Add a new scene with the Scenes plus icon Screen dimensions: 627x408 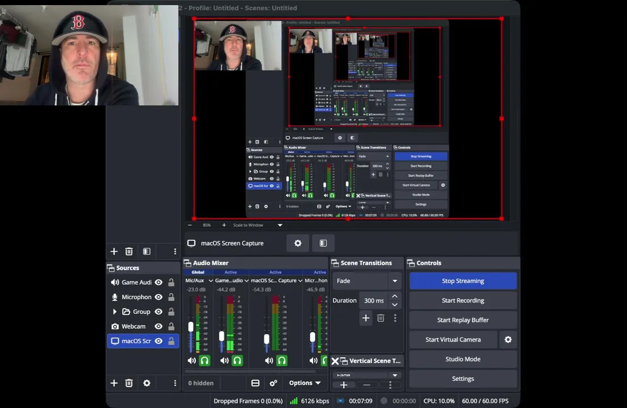click(x=114, y=252)
